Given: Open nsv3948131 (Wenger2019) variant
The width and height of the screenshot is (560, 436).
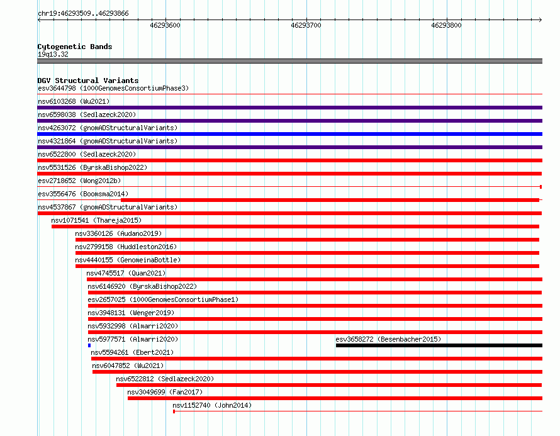Looking at the screenshot, I should point(131,313).
